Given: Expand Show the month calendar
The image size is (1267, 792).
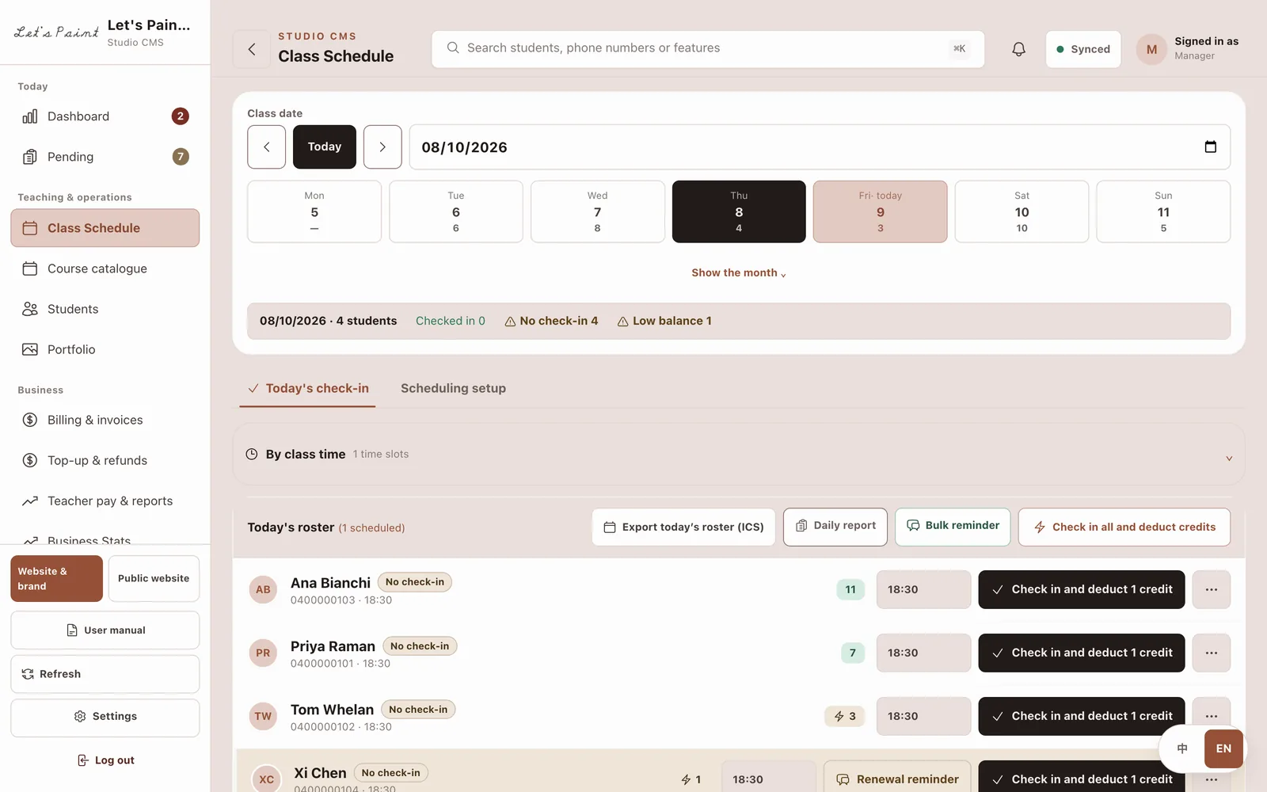Looking at the screenshot, I should coord(739,272).
